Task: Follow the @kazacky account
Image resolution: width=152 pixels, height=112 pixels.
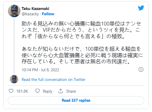Action: [x=48, y=14]
